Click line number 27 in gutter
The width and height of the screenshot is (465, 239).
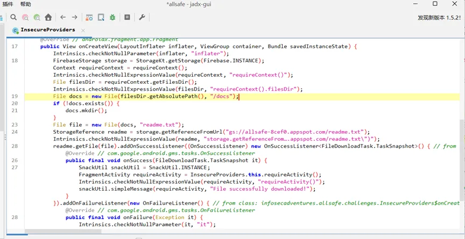point(15,168)
